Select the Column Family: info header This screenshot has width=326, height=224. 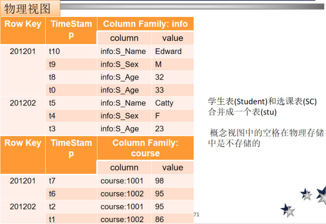click(145, 24)
